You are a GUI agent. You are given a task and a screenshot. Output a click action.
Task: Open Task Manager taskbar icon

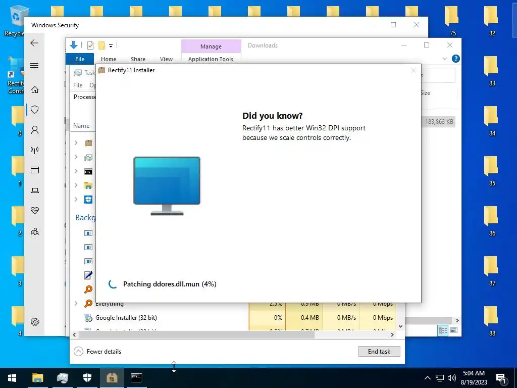[x=62, y=378]
